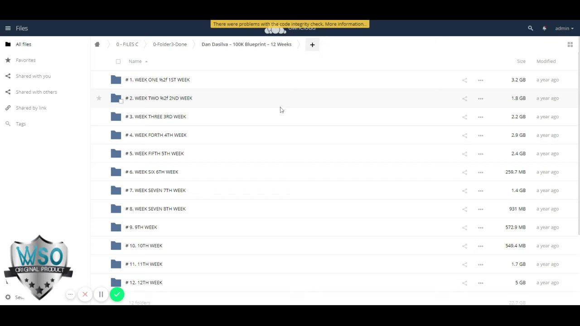
Task: Share the WEEK THREE 3RD WEEK folder
Action: point(464,117)
